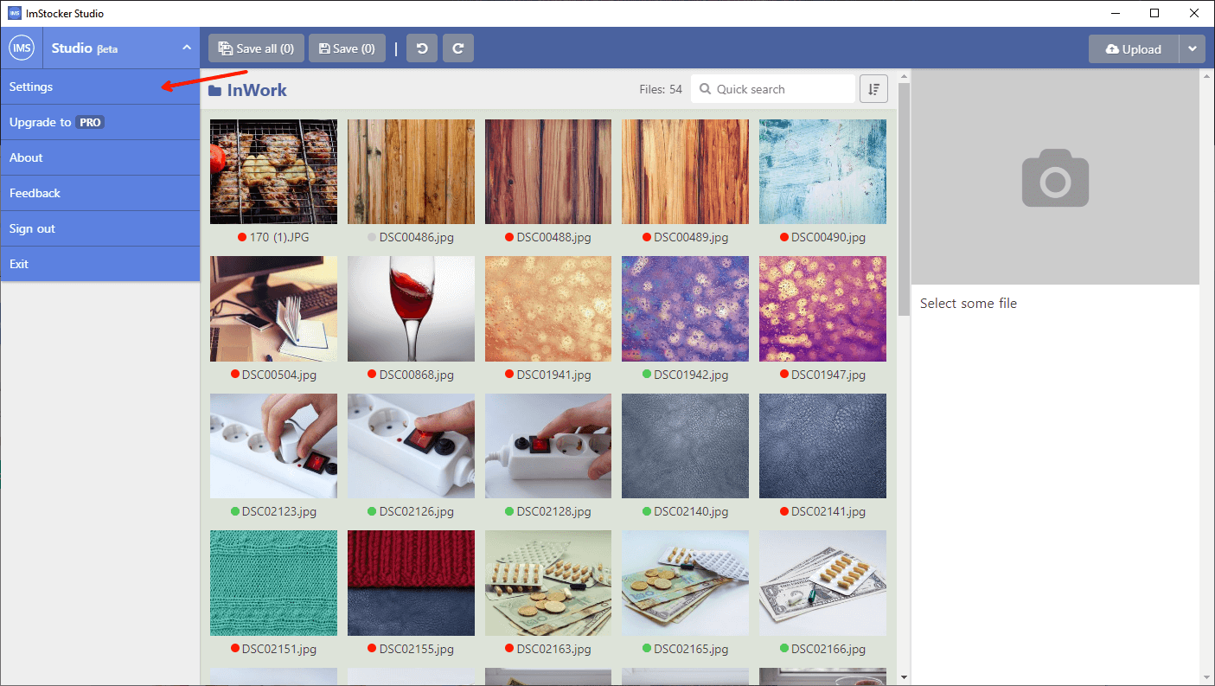Click the file name label DSC01942.jpg

point(691,375)
